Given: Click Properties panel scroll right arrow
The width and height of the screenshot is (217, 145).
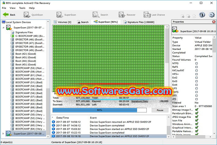Looking at the screenshot, I should (210, 137).
